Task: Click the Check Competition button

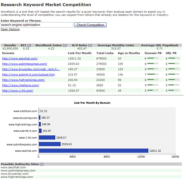Action: [90, 25]
